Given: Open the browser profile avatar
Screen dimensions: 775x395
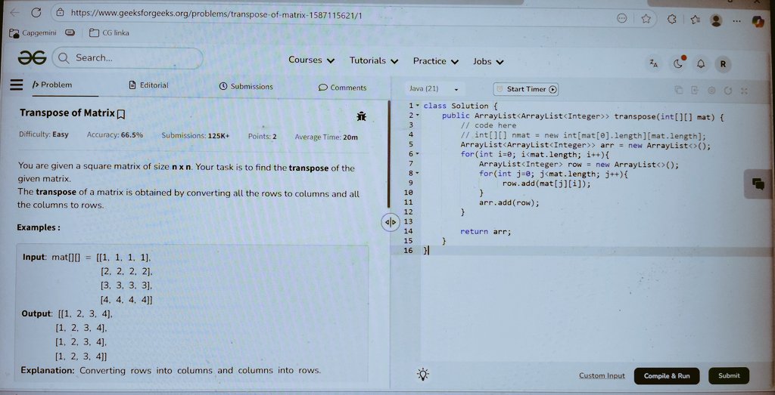Looking at the screenshot, I should (716, 20).
